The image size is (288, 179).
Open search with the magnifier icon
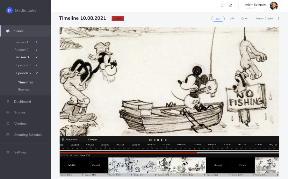(222, 6)
